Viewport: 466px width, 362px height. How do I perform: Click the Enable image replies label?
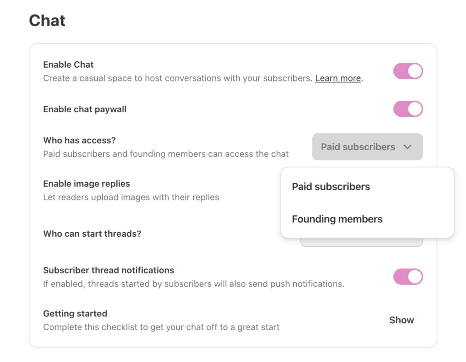[x=87, y=184]
